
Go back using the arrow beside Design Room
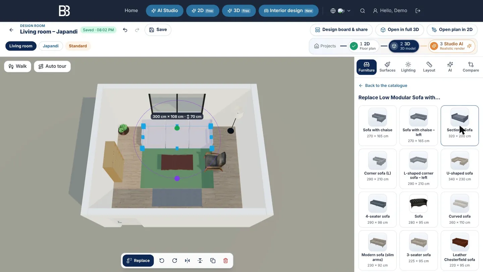click(x=11, y=30)
